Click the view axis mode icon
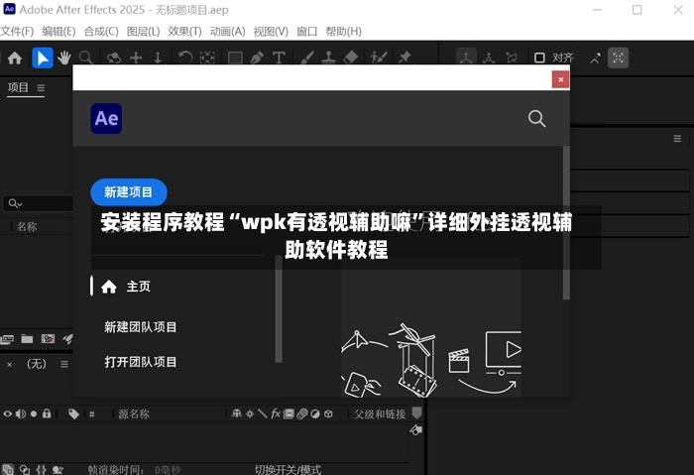694x475 pixels. click(x=512, y=58)
